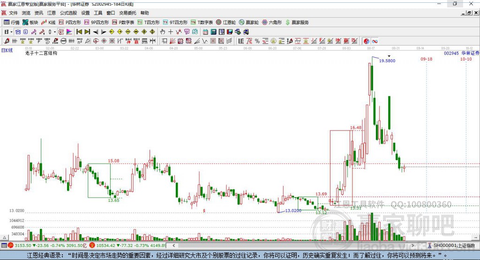Click the single candlestick icon
The height and width of the screenshot is (260, 480).
(x=50, y=32)
